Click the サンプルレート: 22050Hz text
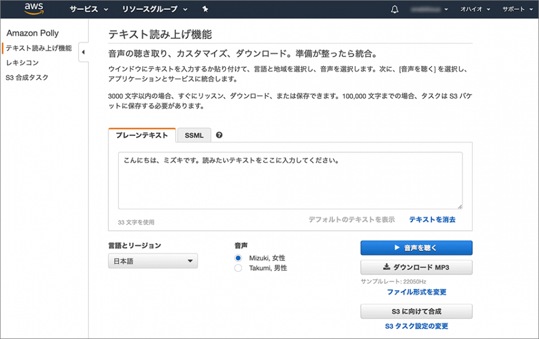 pos(393,281)
